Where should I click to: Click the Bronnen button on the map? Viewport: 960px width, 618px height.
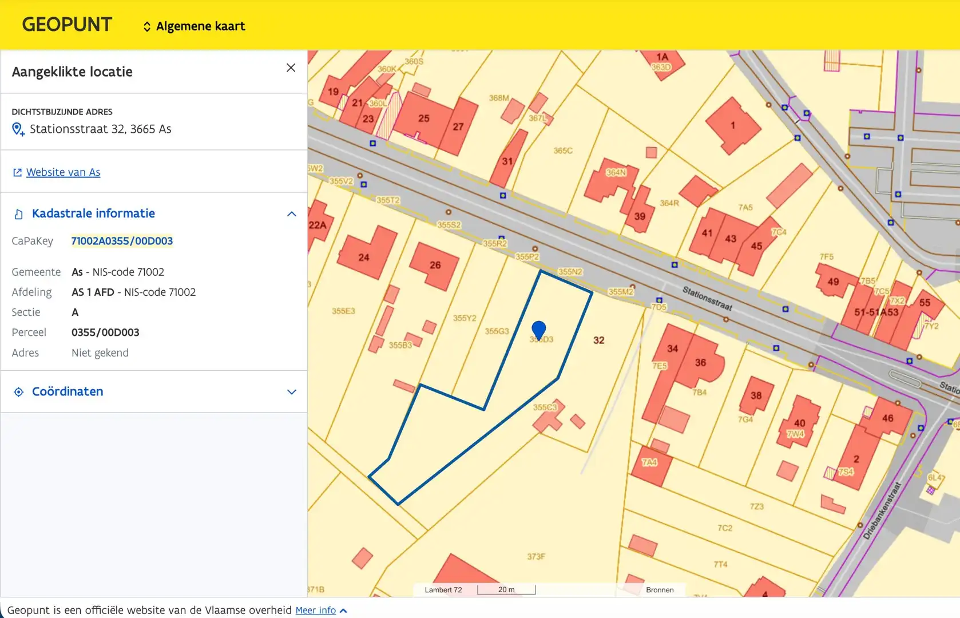pos(659,590)
